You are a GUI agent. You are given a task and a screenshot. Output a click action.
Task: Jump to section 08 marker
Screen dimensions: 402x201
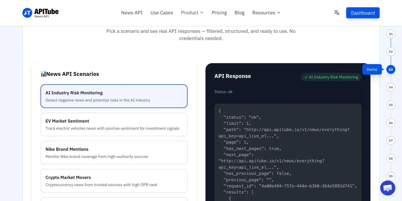click(x=391, y=158)
